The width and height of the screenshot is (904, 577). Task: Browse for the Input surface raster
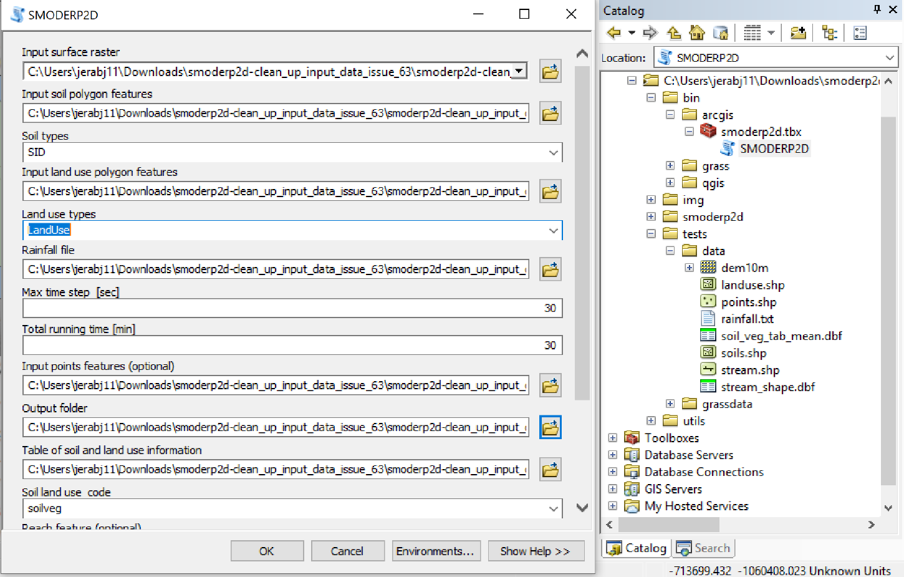[551, 72]
